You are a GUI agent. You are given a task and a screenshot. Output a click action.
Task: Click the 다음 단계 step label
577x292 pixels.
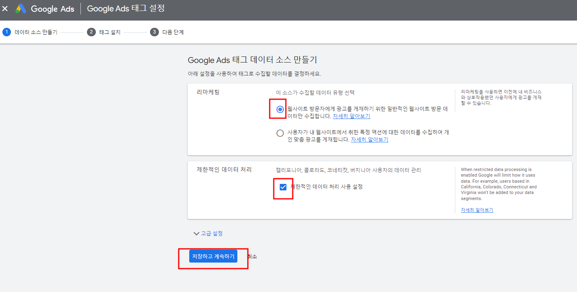(173, 32)
